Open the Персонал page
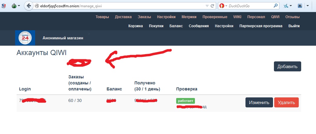Viewport: 316px width, 134px height. pyautogui.click(x=256, y=17)
